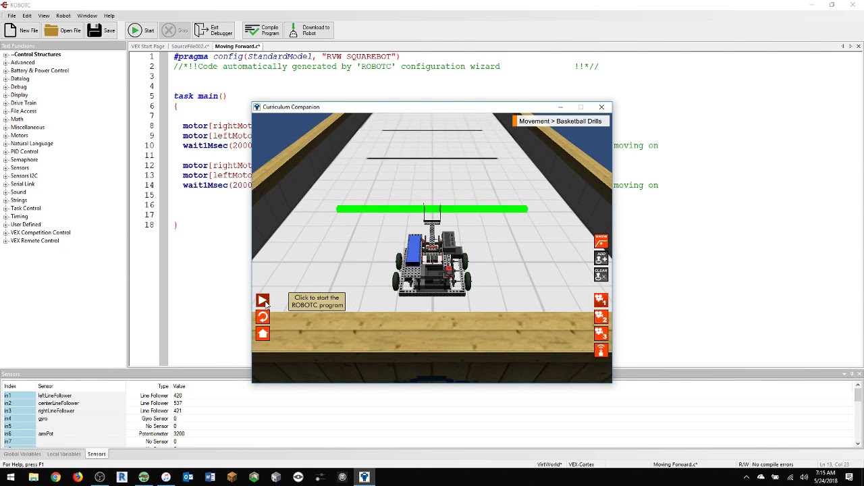Close the Curriculum Companion window

(601, 107)
